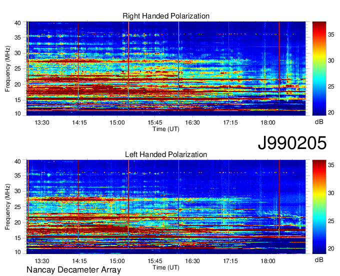340x276 pixels.
Task: Click the 20 MHz tick on Left Handed plot
Action: pos(18,222)
